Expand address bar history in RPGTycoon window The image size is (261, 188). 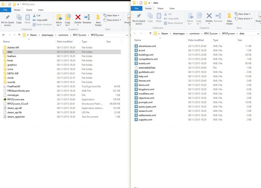[127, 35]
